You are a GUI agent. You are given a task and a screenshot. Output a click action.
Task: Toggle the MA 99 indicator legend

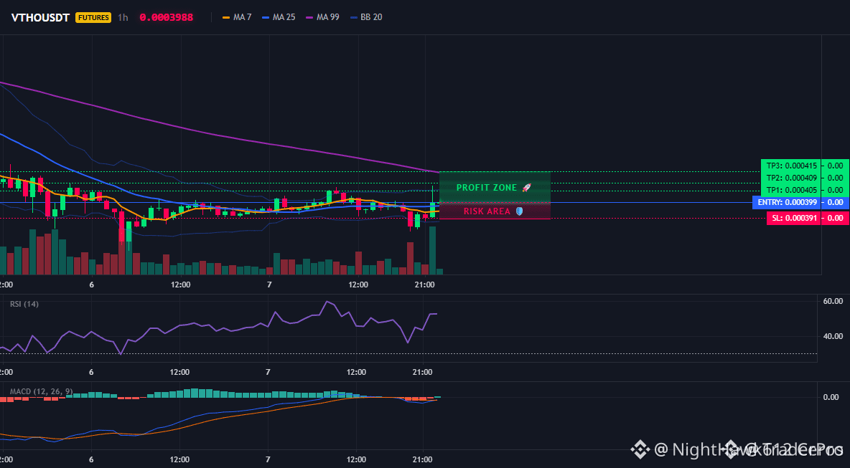point(322,17)
